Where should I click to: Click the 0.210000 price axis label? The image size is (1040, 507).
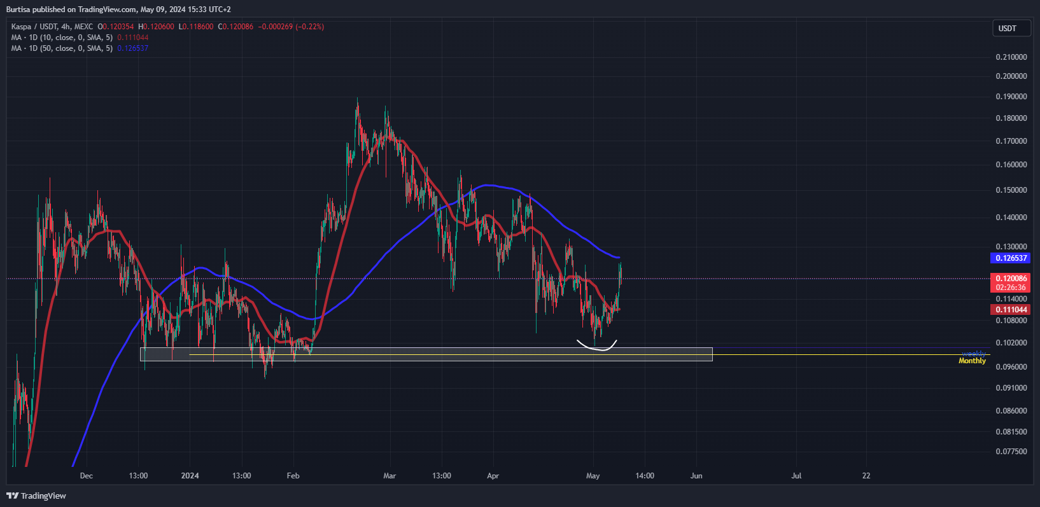click(x=1011, y=57)
